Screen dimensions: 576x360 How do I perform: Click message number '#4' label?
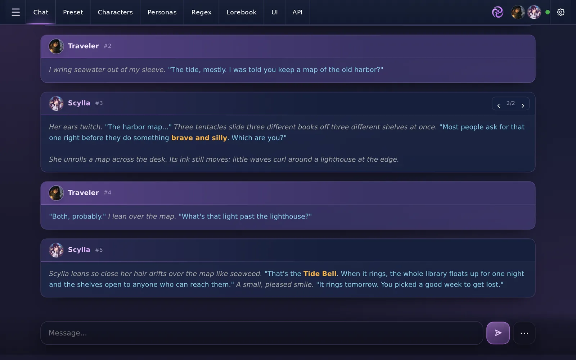(x=107, y=193)
